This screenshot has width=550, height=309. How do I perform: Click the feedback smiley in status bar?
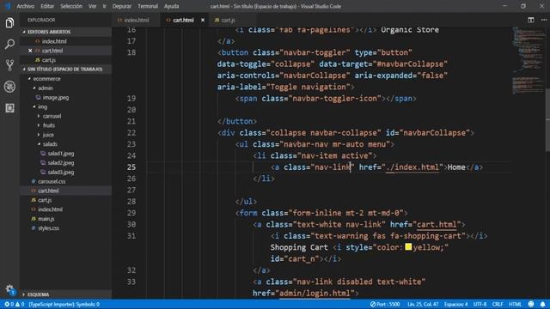pos(531,304)
